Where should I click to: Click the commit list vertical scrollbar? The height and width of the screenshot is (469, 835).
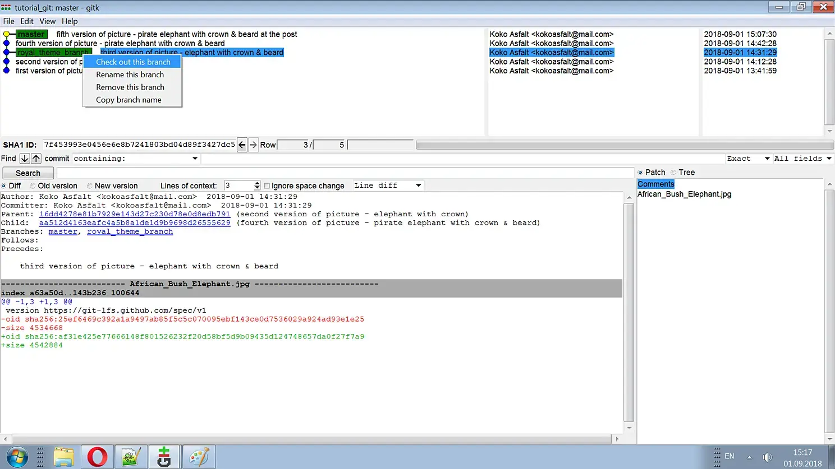pos(829,81)
